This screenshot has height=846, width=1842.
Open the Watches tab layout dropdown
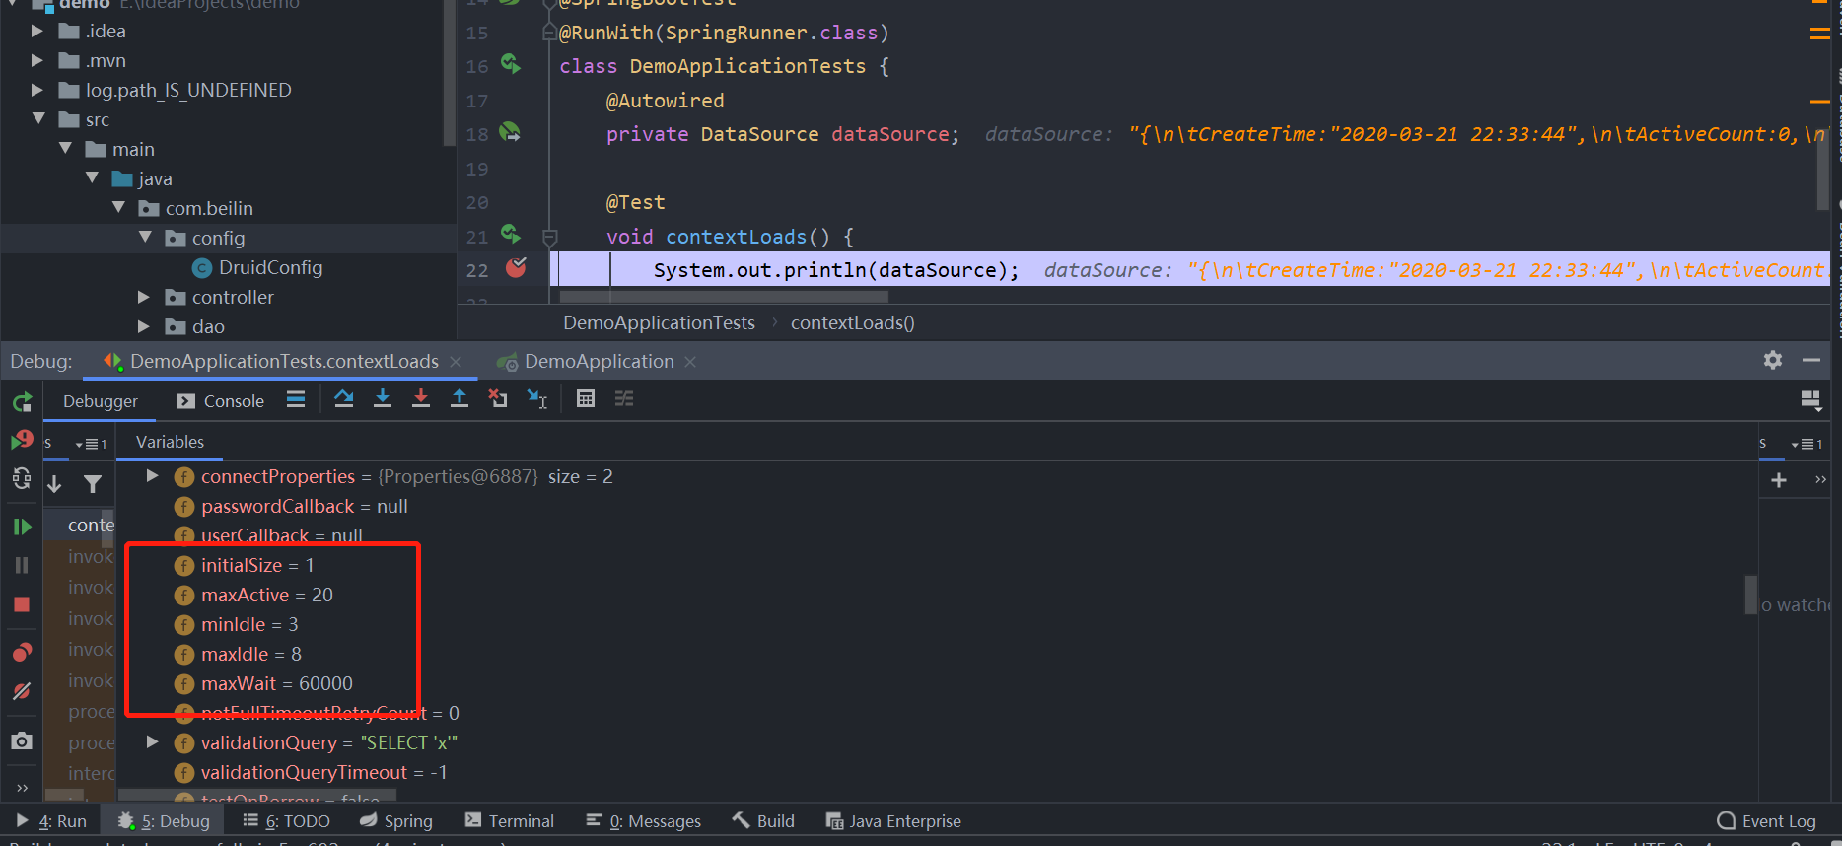pos(1807,444)
